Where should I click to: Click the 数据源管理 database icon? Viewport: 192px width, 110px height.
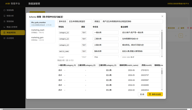point(4,33)
